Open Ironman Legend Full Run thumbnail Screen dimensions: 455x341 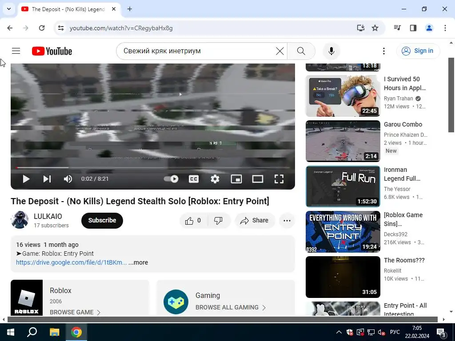(x=343, y=186)
